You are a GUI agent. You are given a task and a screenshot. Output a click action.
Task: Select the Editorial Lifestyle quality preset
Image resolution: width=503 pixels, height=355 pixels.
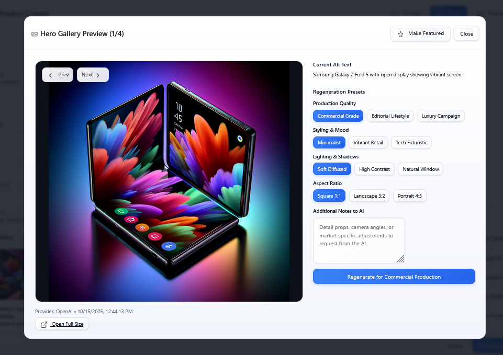pyautogui.click(x=390, y=116)
